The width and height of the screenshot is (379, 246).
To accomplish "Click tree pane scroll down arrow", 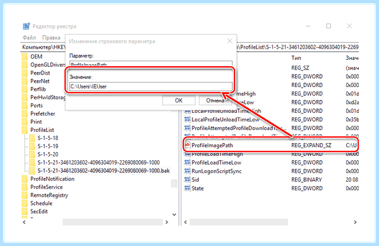I will (x=174, y=214).
